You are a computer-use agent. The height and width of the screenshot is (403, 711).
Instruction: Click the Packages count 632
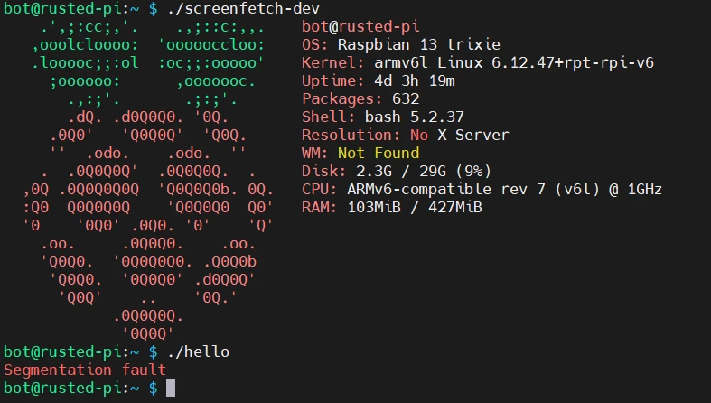(x=406, y=99)
